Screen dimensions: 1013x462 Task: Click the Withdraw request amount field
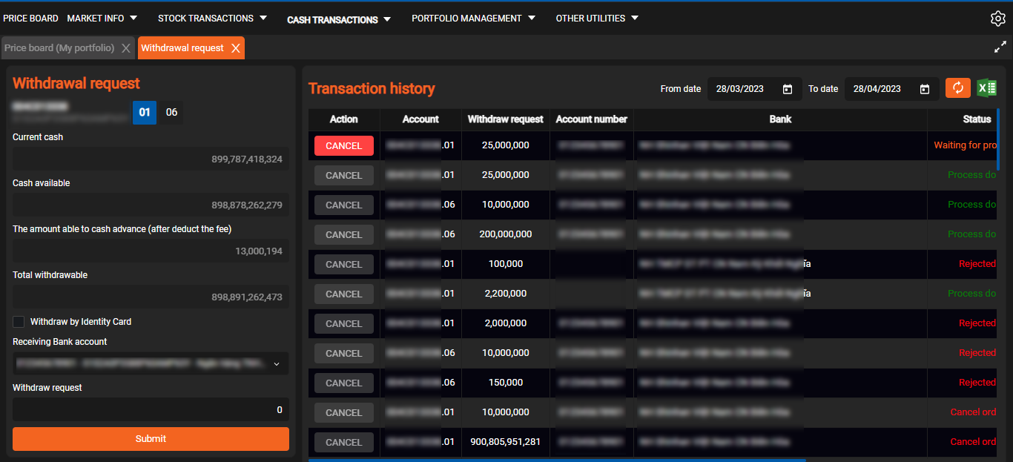[151, 410]
